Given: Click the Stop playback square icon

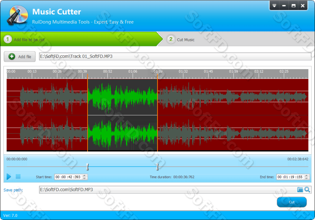Looking at the screenshot, I should (18, 177).
